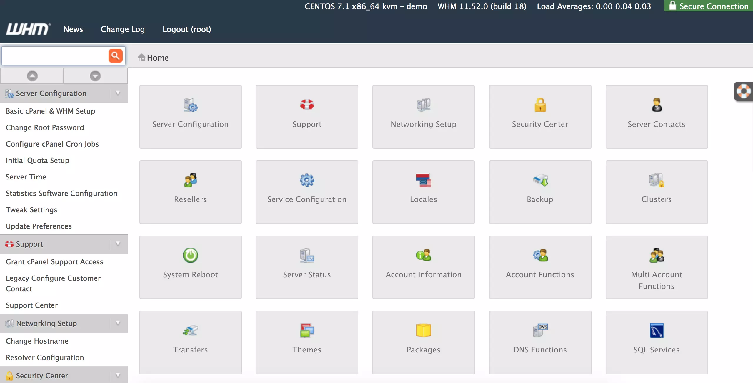This screenshot has width=753, height=383.
Task: Open the Packages box tile
Action: pos(423,342)
